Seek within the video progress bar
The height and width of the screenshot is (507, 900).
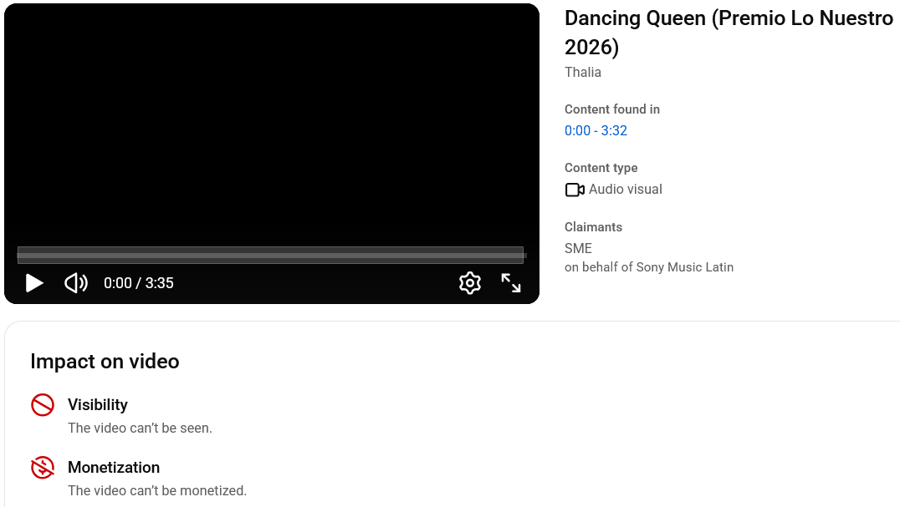pos(271,255)
